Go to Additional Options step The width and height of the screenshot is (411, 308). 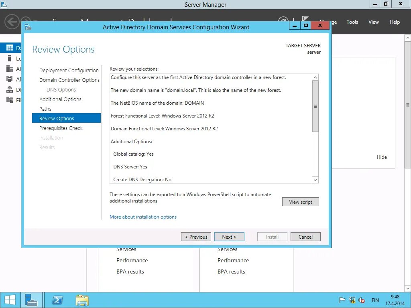60,99
